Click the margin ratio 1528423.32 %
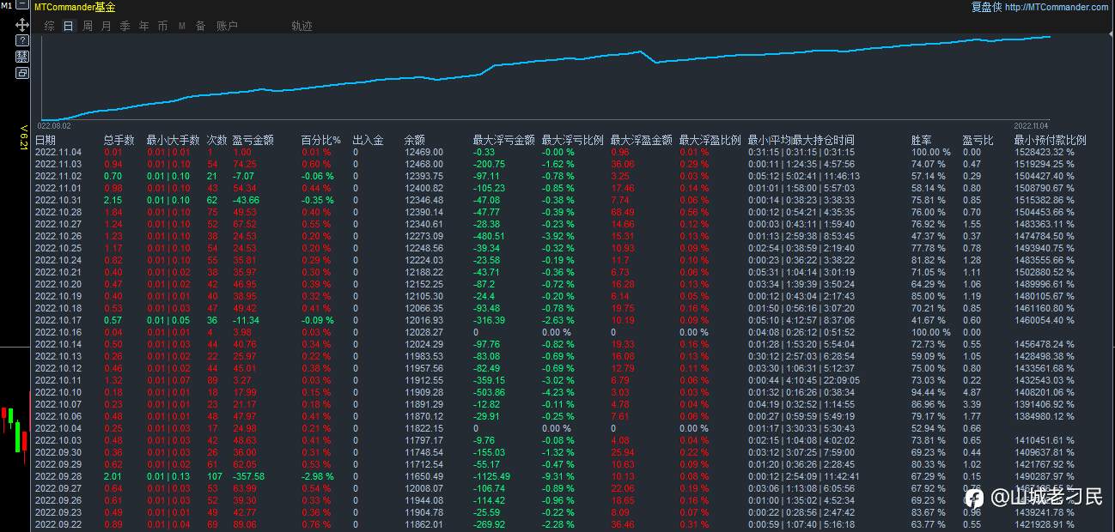 tap(1045, 152)
